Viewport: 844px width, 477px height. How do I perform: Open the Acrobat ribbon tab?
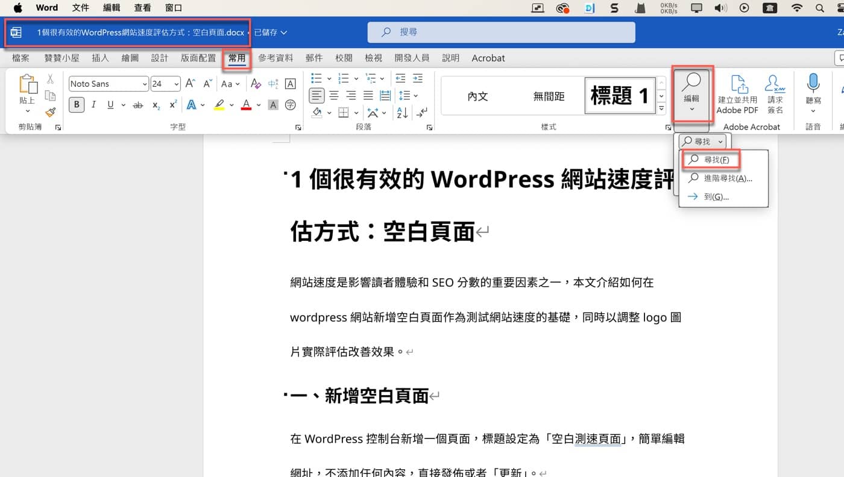click(x=488, y=58)
